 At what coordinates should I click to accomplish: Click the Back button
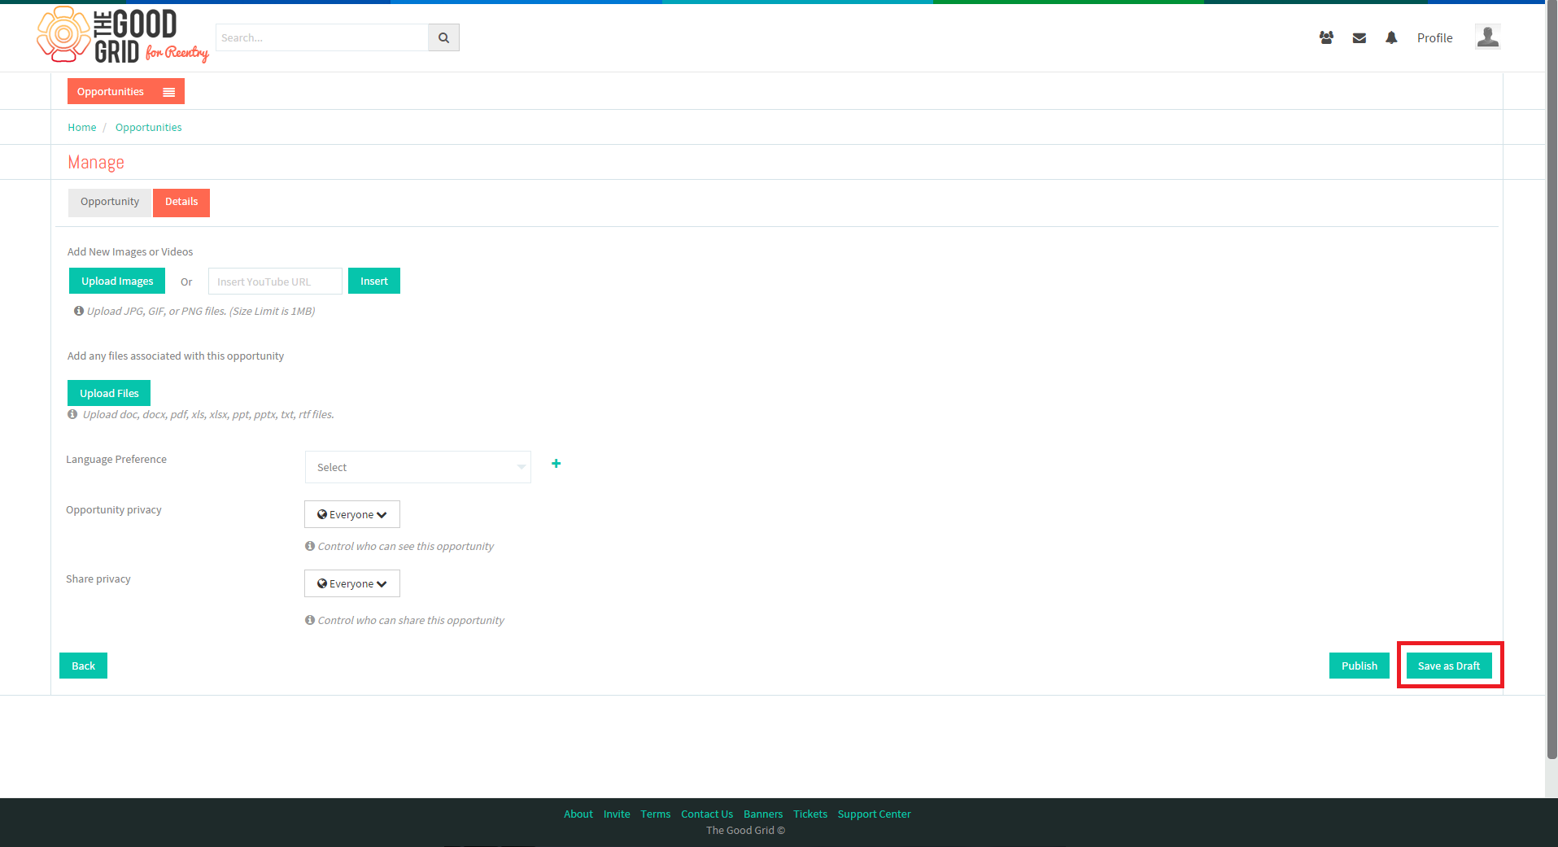(x=84, y=666)
